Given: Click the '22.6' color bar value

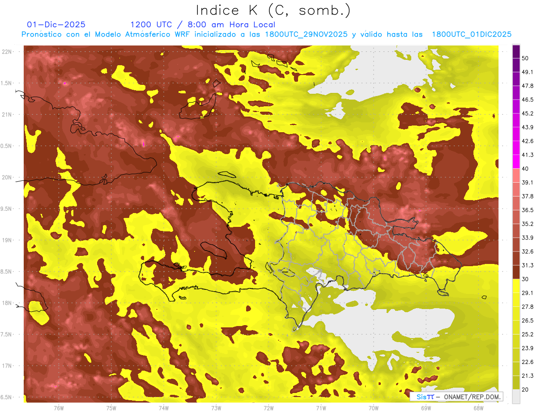Looking at the screenshot, I should click(528, 362).
